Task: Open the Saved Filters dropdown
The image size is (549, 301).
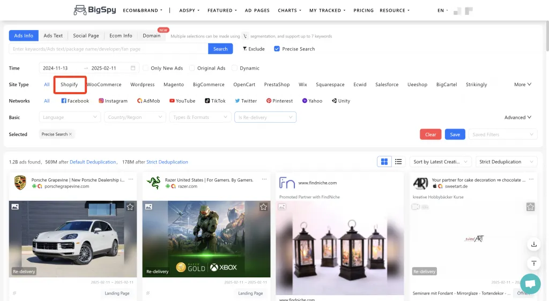Action: coord(502,134)
